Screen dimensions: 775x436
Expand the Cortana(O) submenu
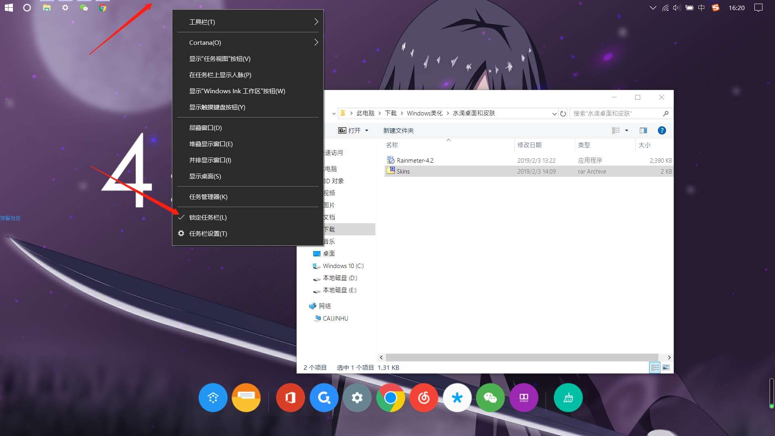(x=248, y=42)
